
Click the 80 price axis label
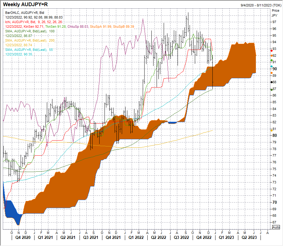pos(274,135)
